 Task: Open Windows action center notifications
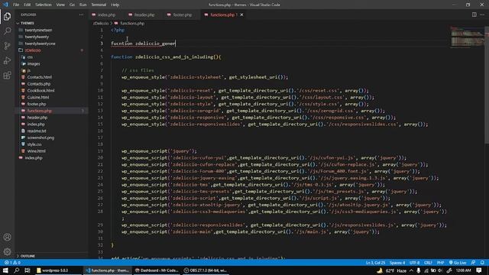[x=479, y=270]
